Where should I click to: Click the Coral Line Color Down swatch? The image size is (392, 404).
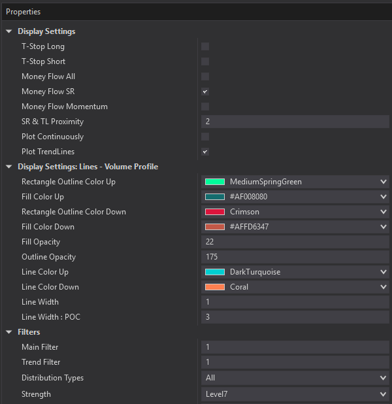215,287
